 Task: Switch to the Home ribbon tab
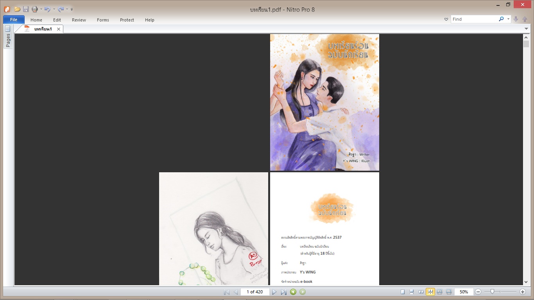(36, 20)
